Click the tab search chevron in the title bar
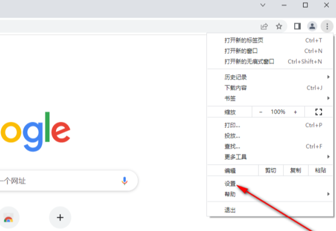This screenshot has height=231, width=336. (263, 5)
